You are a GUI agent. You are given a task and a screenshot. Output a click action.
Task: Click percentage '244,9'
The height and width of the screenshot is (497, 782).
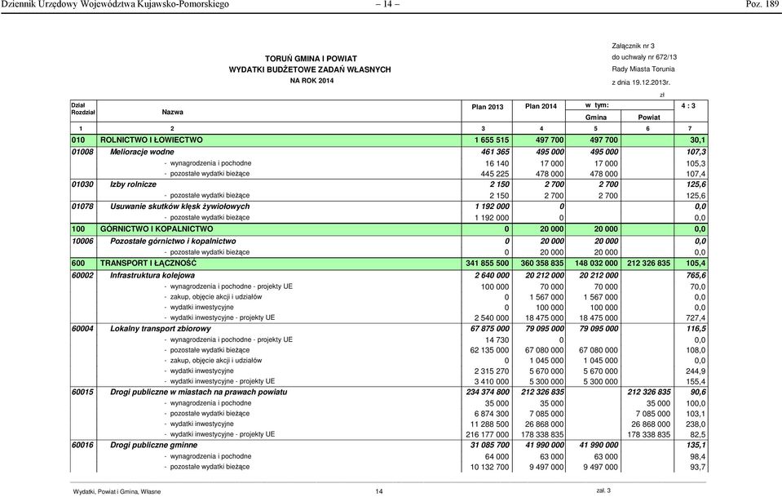click(x=696, y=371)
